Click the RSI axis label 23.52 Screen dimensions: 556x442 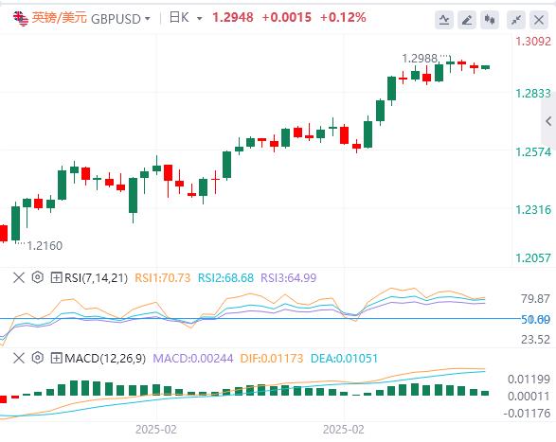point(535,340)
